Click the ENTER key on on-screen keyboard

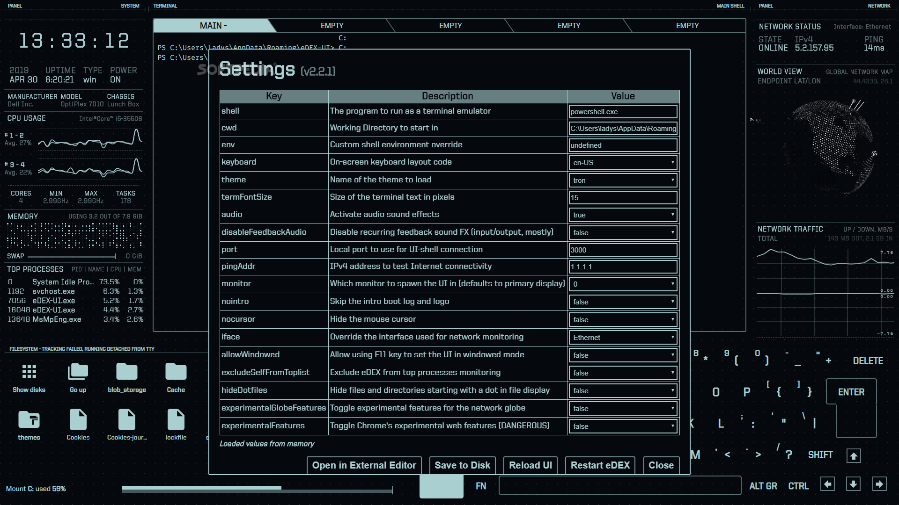coord(851,392)
